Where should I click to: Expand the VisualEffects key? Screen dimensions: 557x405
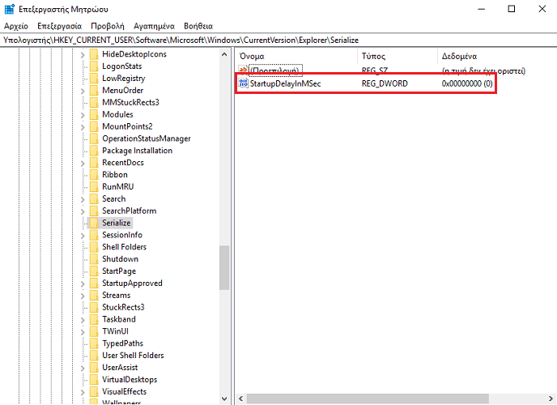(x=83, y=393)
